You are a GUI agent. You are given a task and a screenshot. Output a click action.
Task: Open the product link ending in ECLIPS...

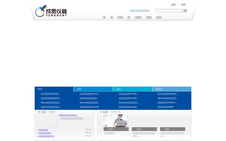click(89, 94)
